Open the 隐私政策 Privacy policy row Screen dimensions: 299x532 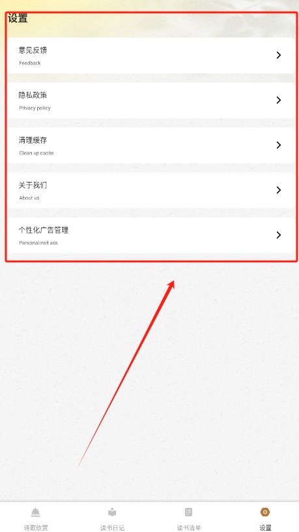(151, 100)
